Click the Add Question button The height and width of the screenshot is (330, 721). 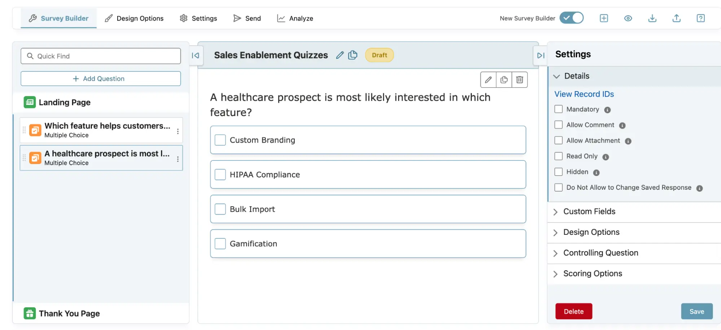101,79
